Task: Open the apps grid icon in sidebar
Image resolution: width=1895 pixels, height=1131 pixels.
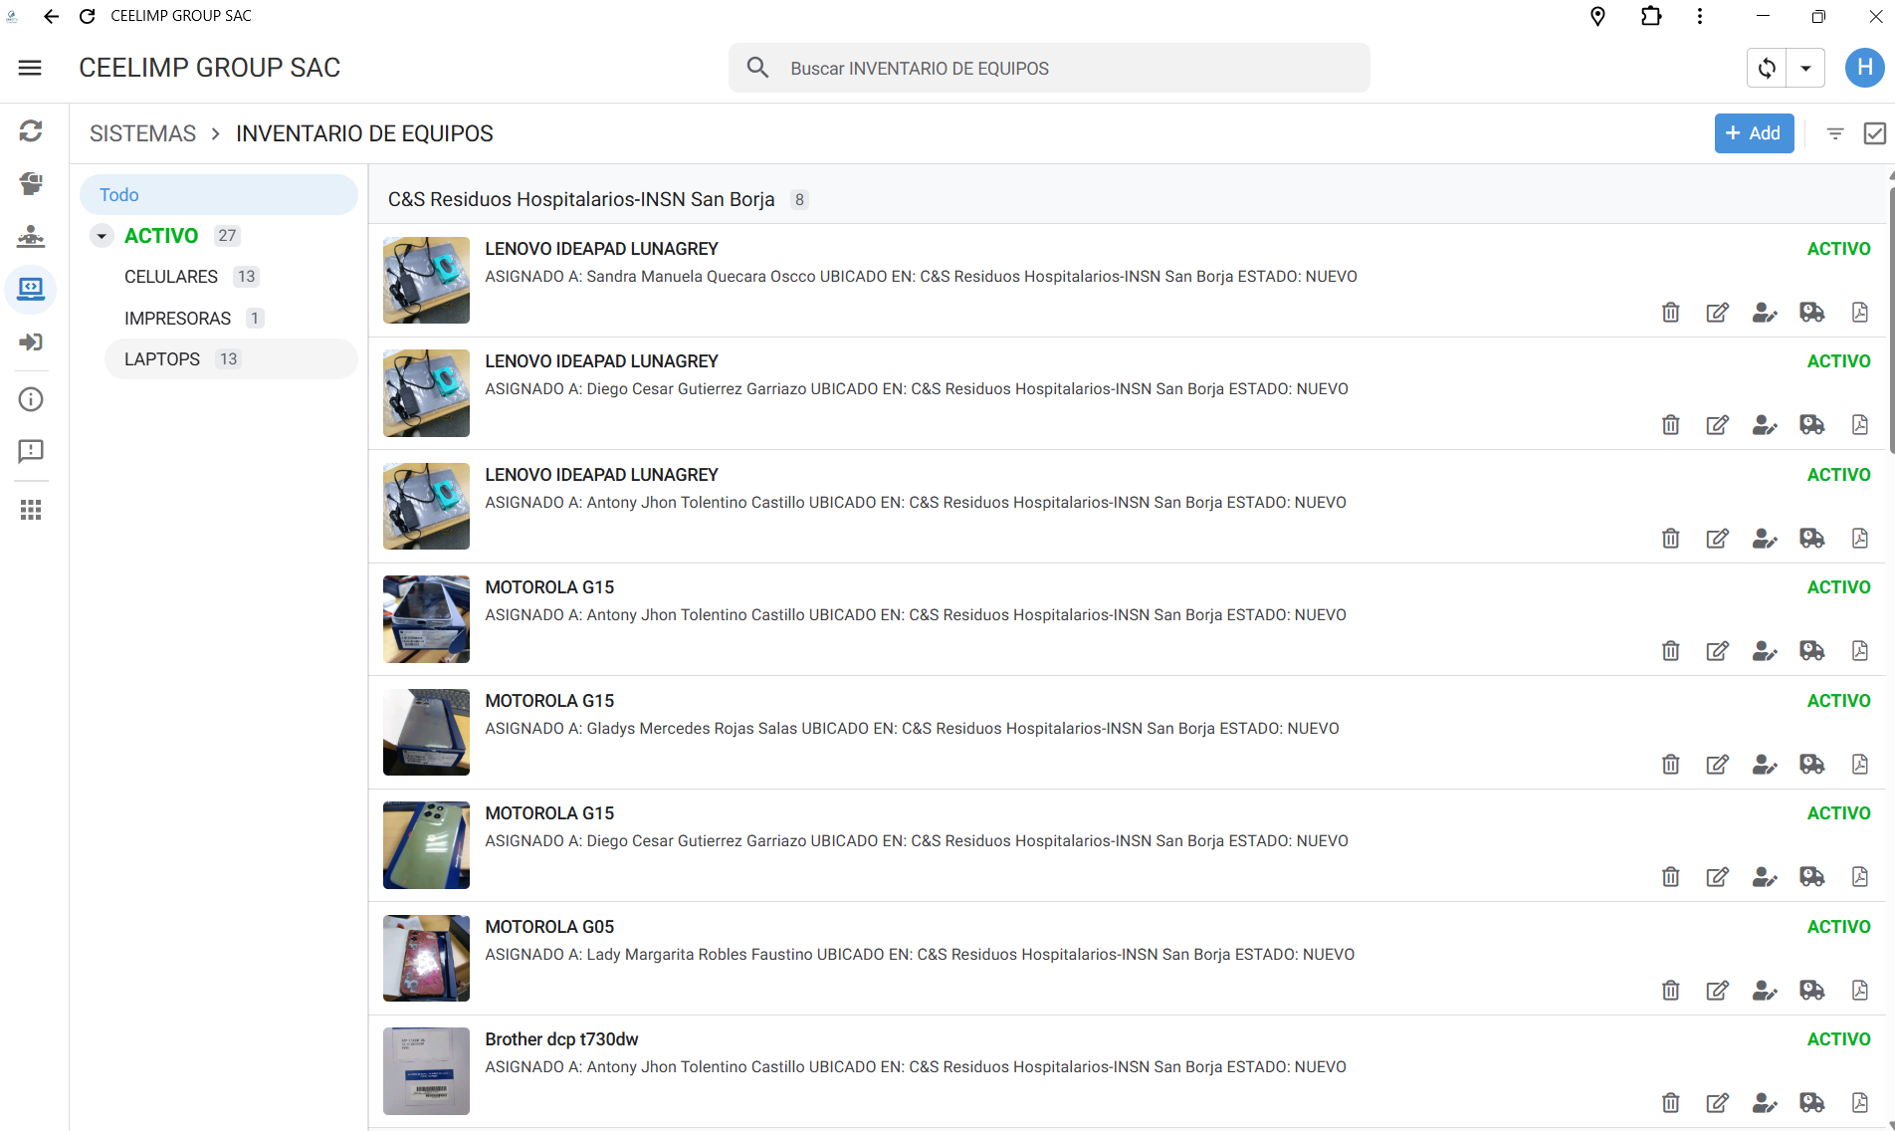Action: pyautogui.click(x=31, y=510)
